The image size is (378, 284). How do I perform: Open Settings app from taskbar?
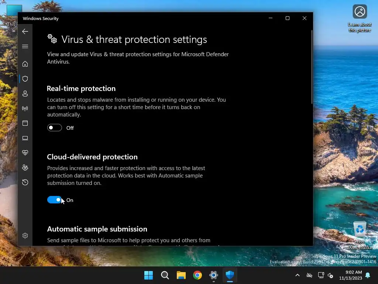214,275
